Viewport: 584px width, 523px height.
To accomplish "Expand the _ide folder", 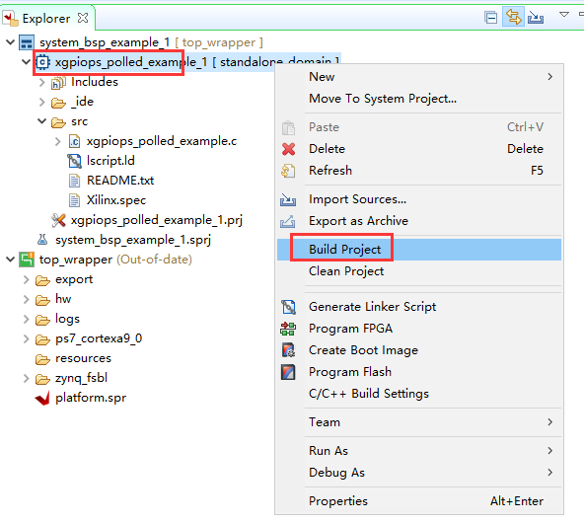I will [x=41, y=102].
